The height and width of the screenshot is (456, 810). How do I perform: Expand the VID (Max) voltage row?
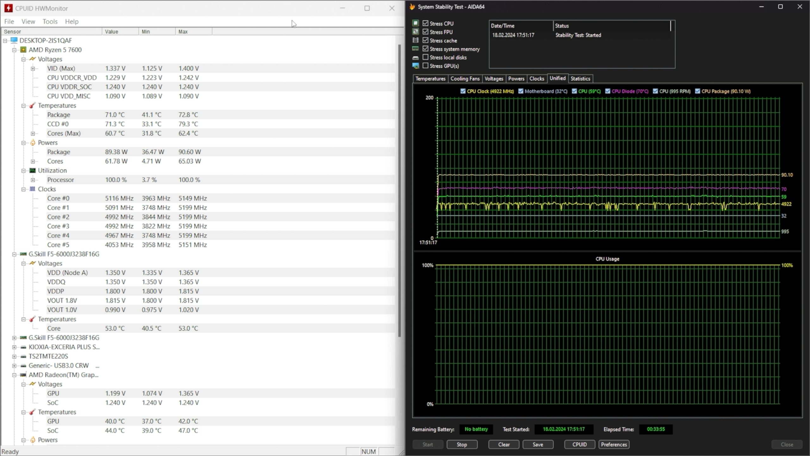click(x=33, y=69)
